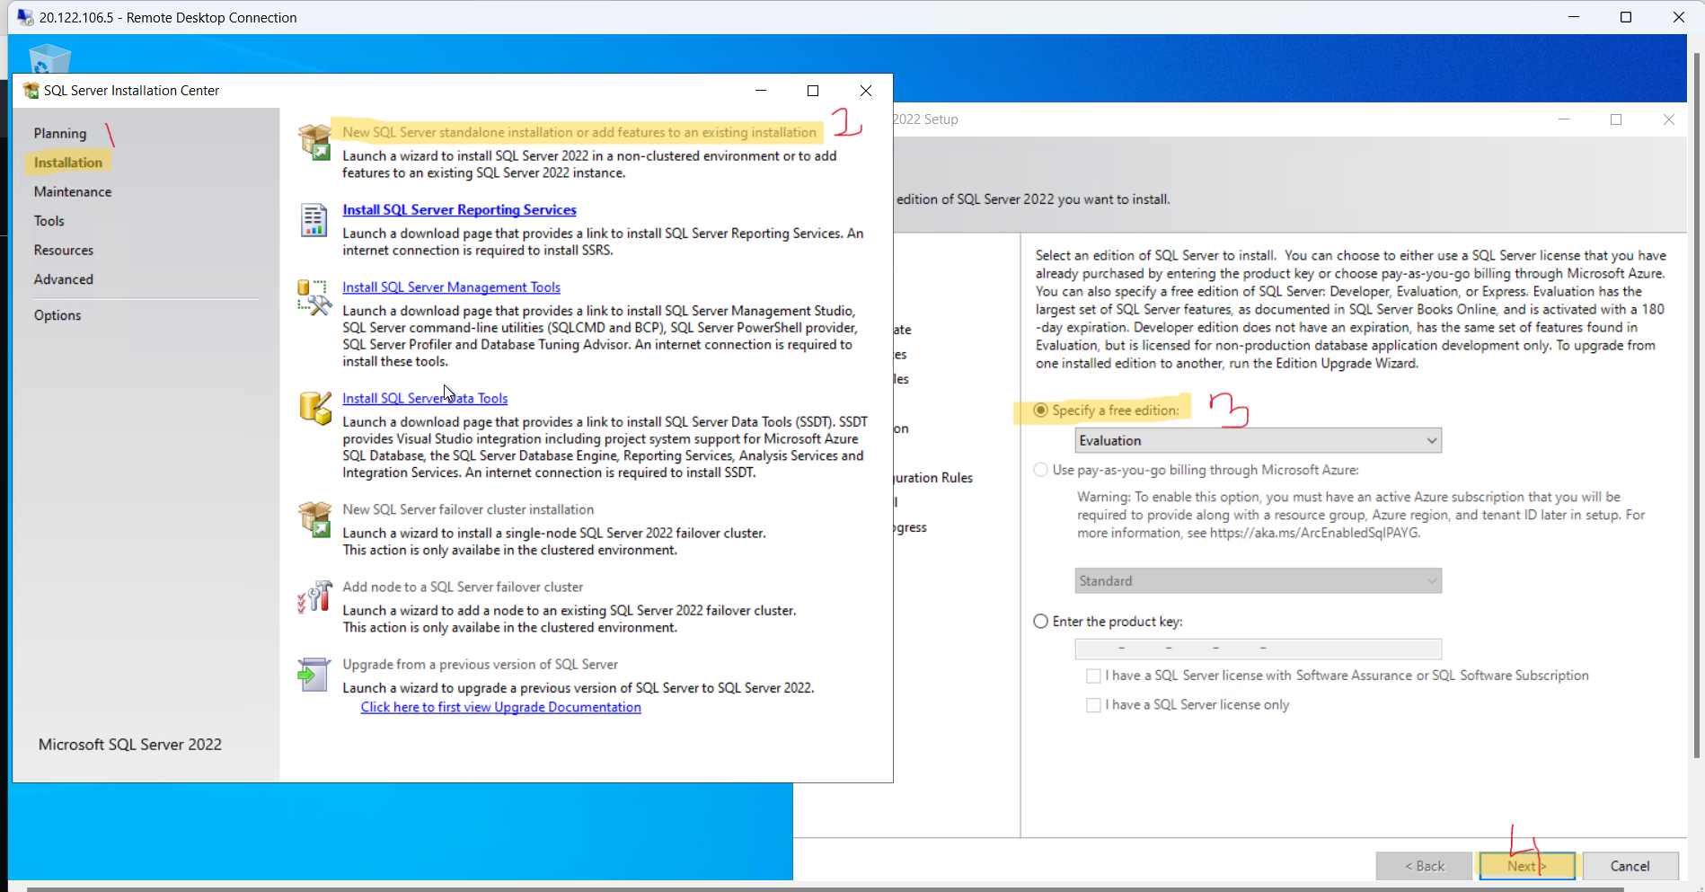Select Use pay-as-you-go billing through Azure option
This screenshot has width=1705, height=892.
1040,470
